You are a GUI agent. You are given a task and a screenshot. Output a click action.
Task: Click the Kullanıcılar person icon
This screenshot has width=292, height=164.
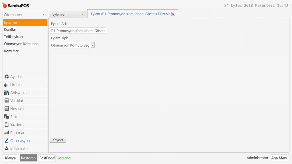(x=7, y=148)
